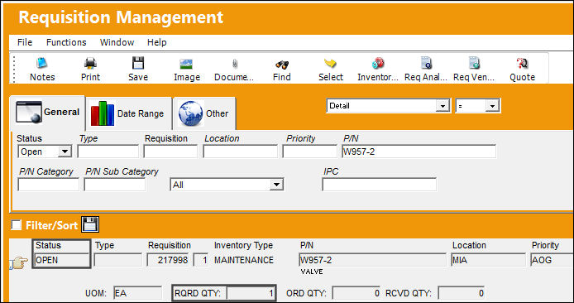Open the Functions menu

click(x=66, y=42)
